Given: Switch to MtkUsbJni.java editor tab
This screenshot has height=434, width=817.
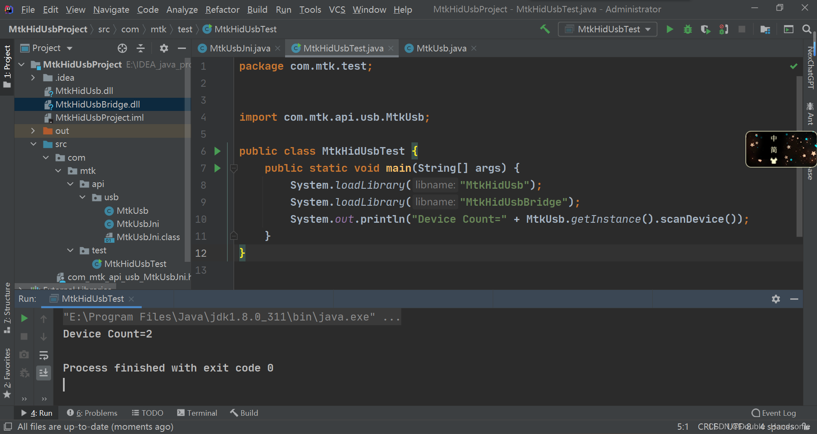Looking at the screenshot, I should (x=240, y=48).
